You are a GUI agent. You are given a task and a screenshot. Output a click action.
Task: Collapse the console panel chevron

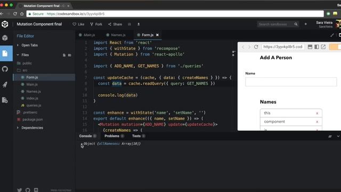338,137
